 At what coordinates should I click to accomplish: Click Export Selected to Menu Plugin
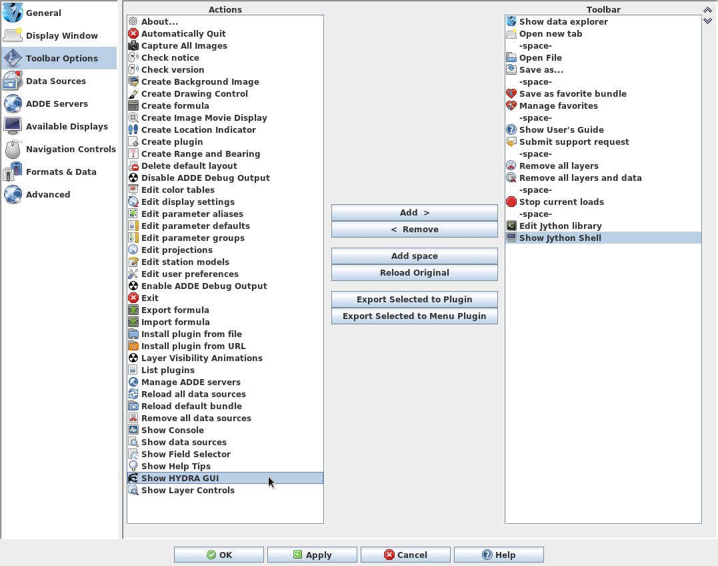(415, 316)
